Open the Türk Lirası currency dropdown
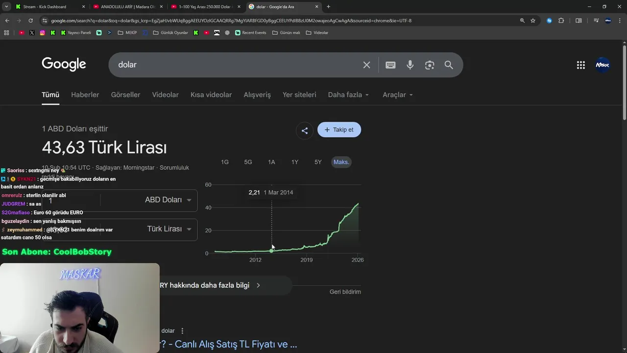627x353 pixels. (169, 229)
